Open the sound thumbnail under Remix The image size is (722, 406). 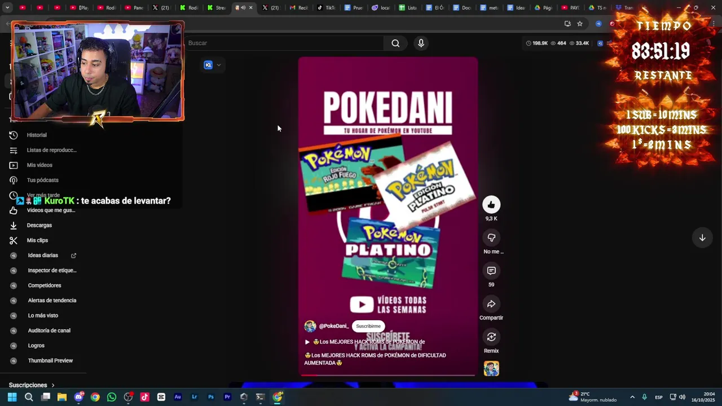pos(491,369)
